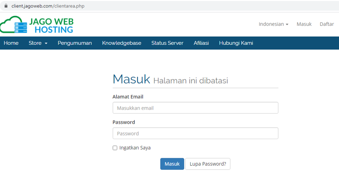Open the Pengumuman menu item
Viewport: 339px width, 179px height.
tap(74, 43)
